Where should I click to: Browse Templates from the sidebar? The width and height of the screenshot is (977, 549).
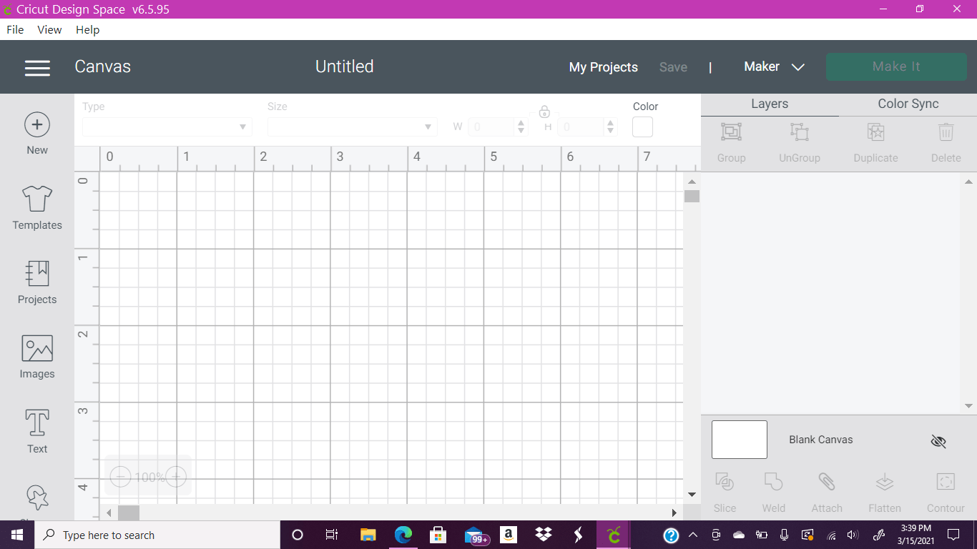click(36, 207)
